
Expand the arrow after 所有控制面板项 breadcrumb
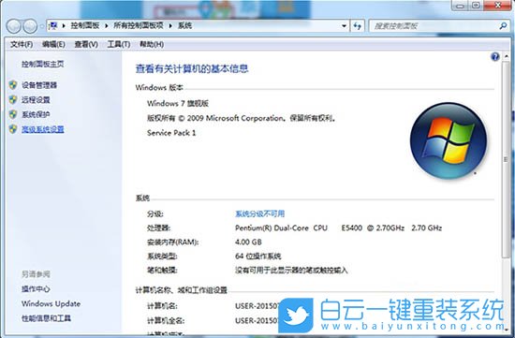click(170, 25)
